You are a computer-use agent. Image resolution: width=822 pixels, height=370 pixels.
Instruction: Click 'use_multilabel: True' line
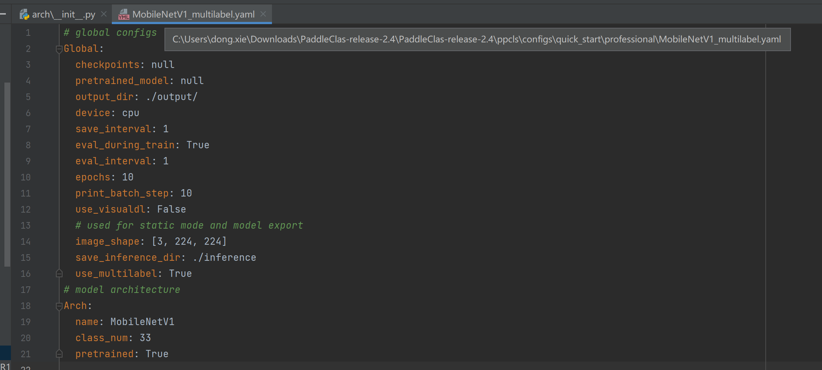[134, 274]
